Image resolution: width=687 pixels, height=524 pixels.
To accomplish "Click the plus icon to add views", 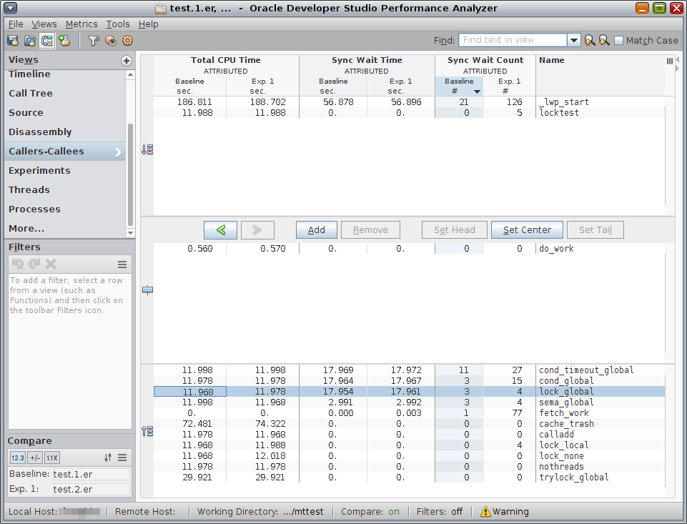I will tap(127, 61).
